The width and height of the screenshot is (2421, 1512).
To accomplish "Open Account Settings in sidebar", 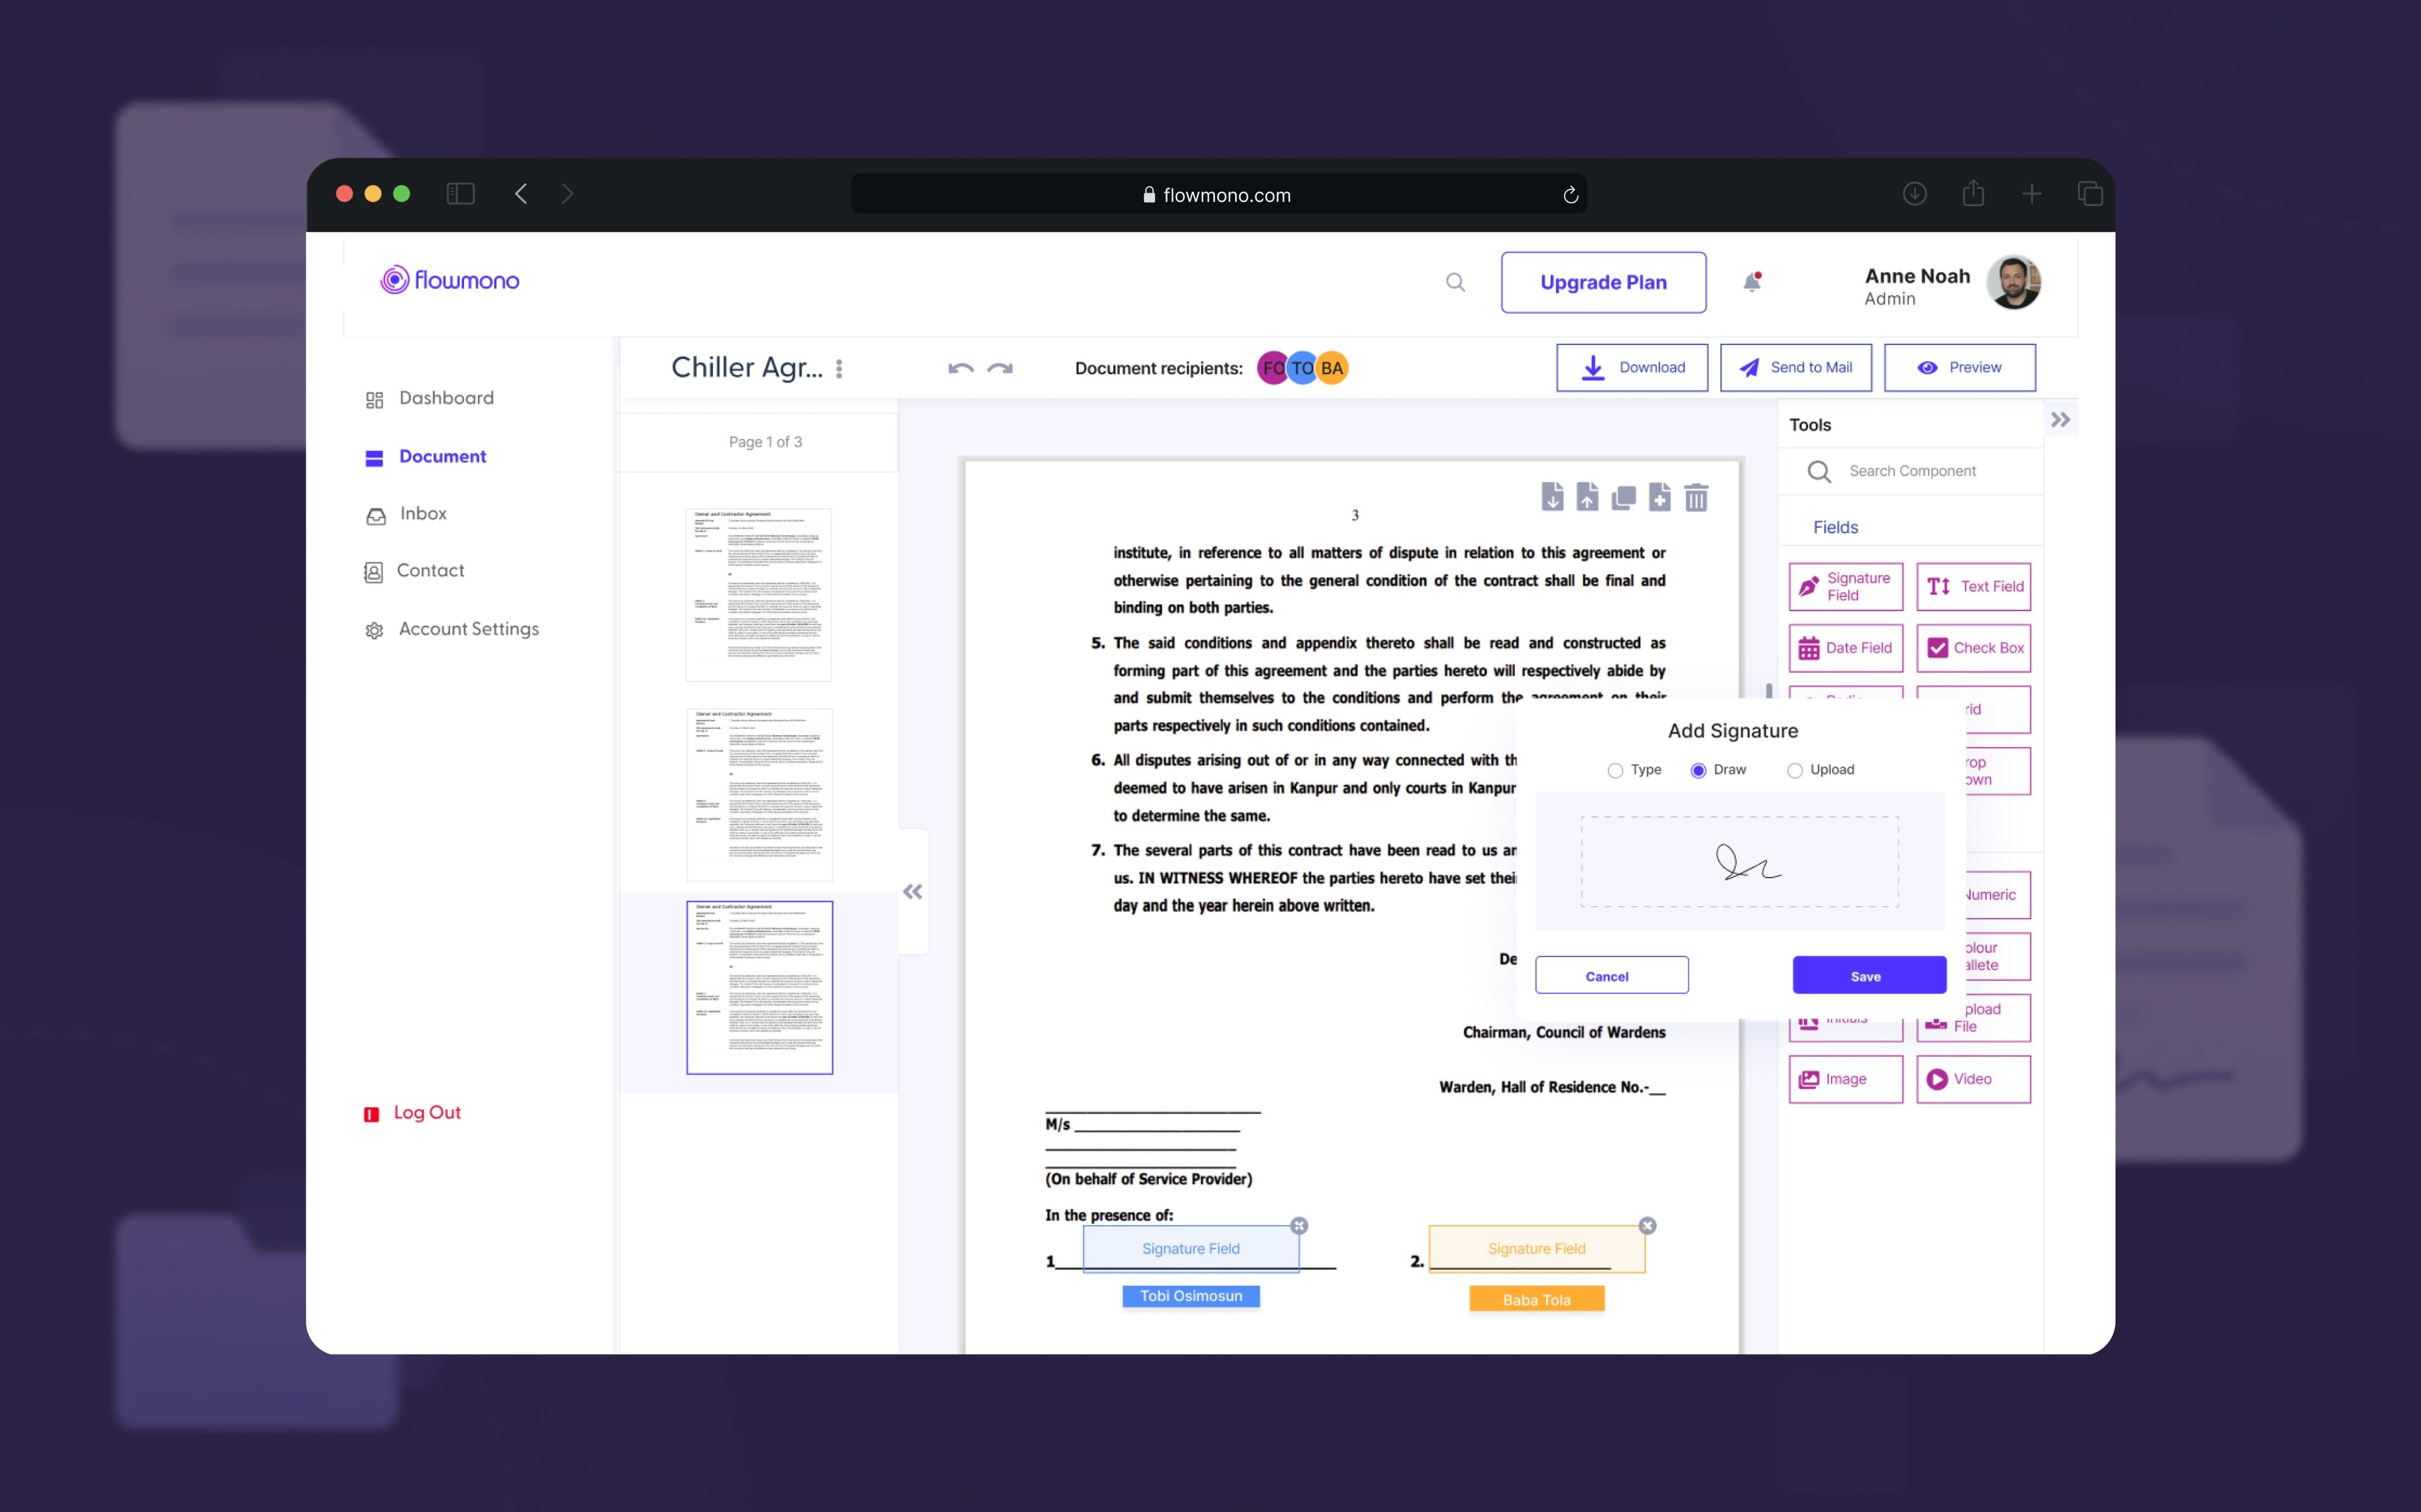I will 452,629.
